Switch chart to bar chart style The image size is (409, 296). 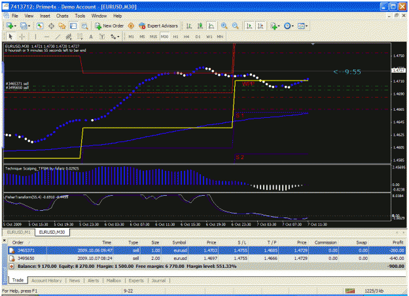click(189, 26)
